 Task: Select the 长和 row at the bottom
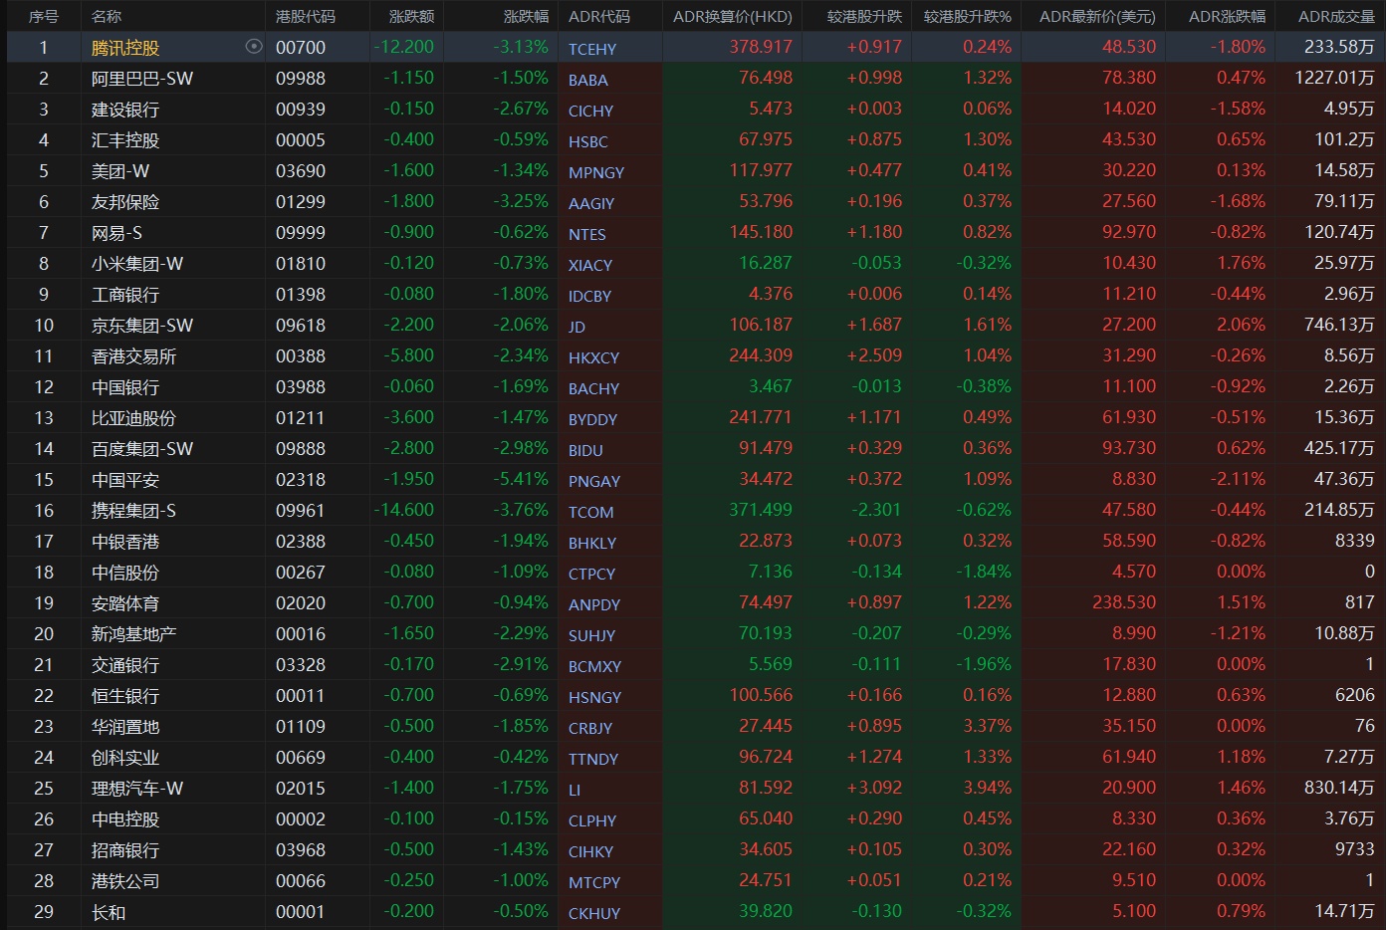(x=109, y=912)
